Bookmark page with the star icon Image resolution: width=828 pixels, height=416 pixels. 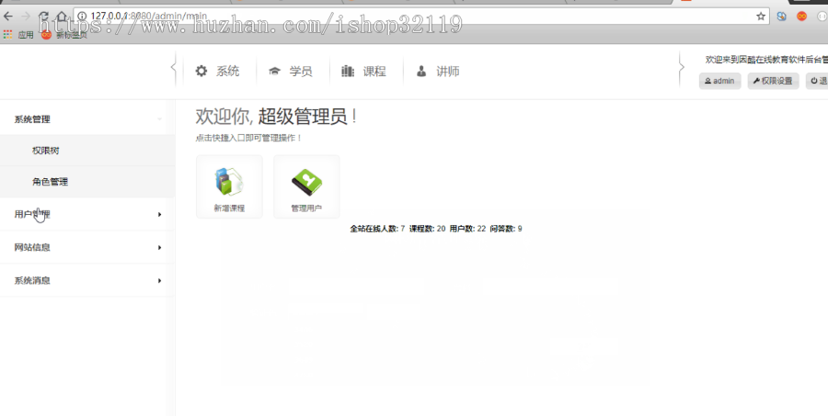pyautogui.click(x=761, y=17)
